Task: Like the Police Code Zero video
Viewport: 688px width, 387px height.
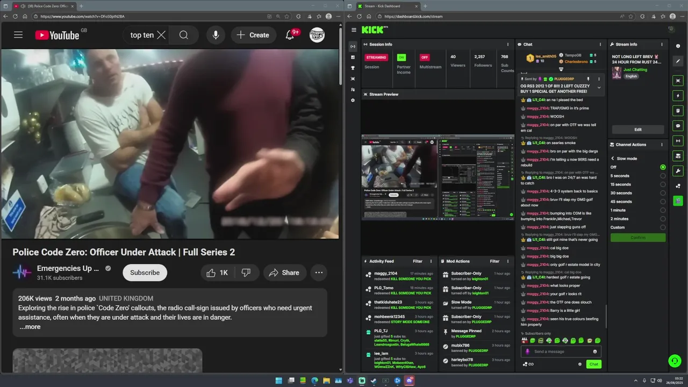Action: (x=218, y=273)
